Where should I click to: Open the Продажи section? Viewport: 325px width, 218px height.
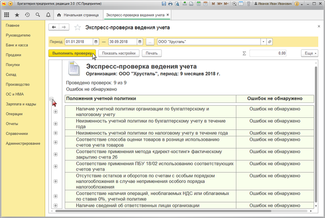14,55
